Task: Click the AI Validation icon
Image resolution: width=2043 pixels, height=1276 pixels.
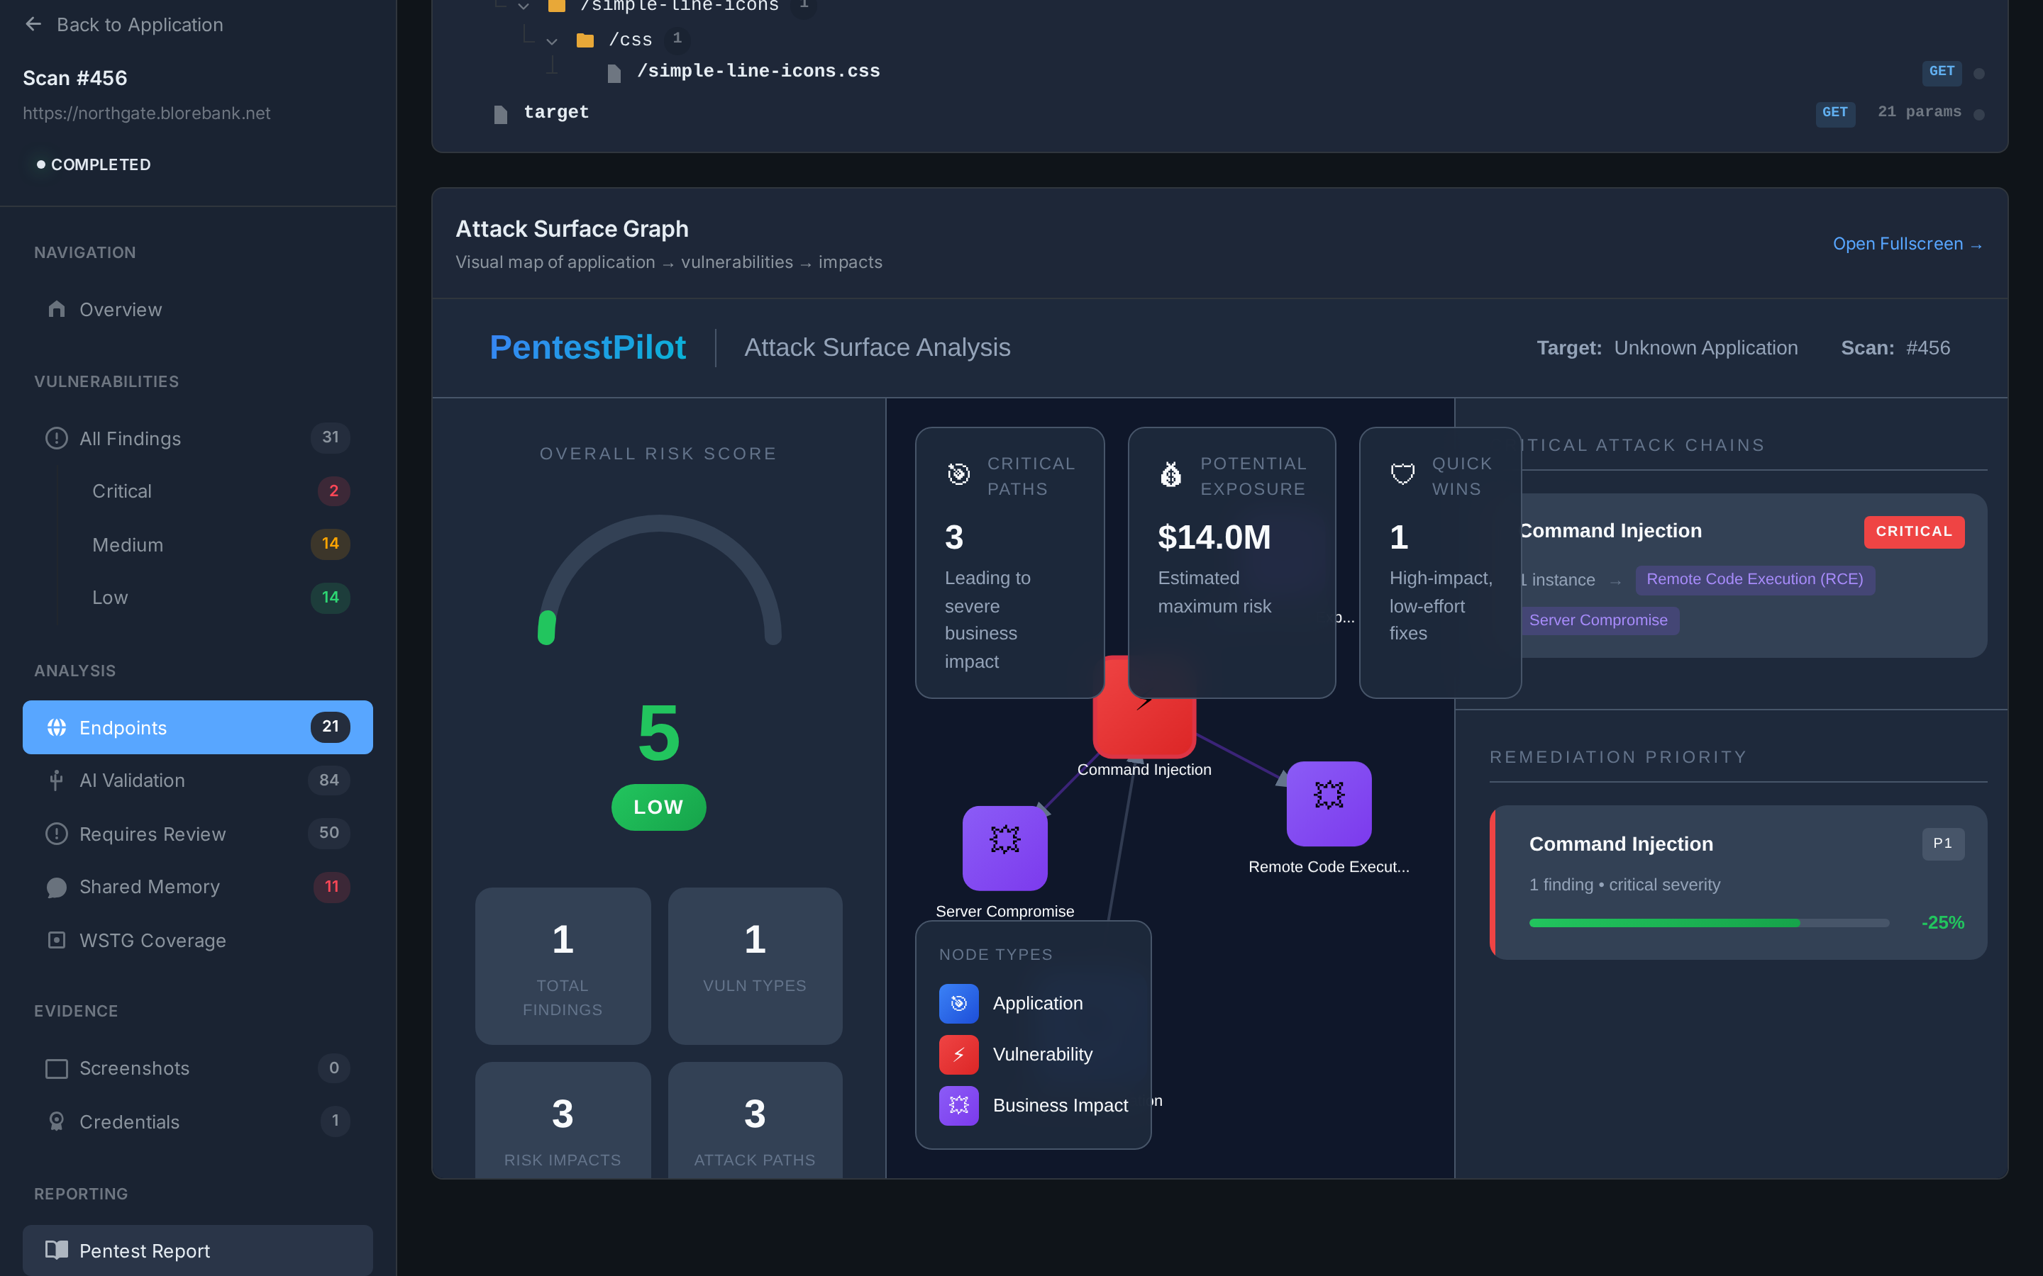Action: [57, 780]
